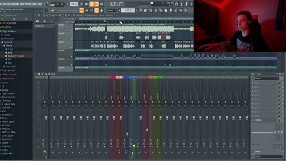Open the TOOLS menu

click(34, 4)
